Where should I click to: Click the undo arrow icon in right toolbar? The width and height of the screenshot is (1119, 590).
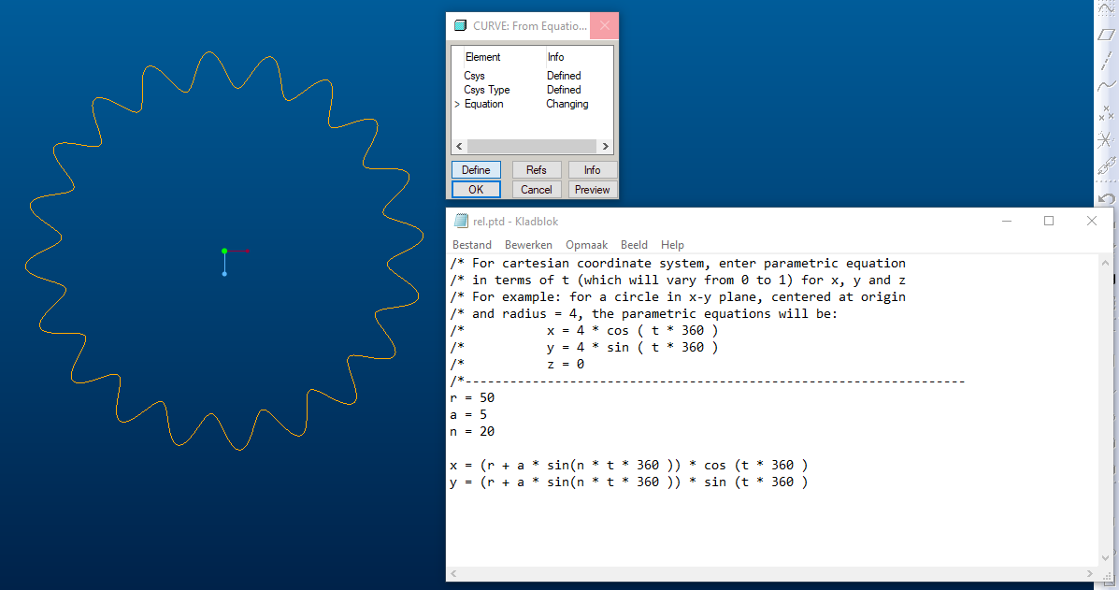[1106, 198]
